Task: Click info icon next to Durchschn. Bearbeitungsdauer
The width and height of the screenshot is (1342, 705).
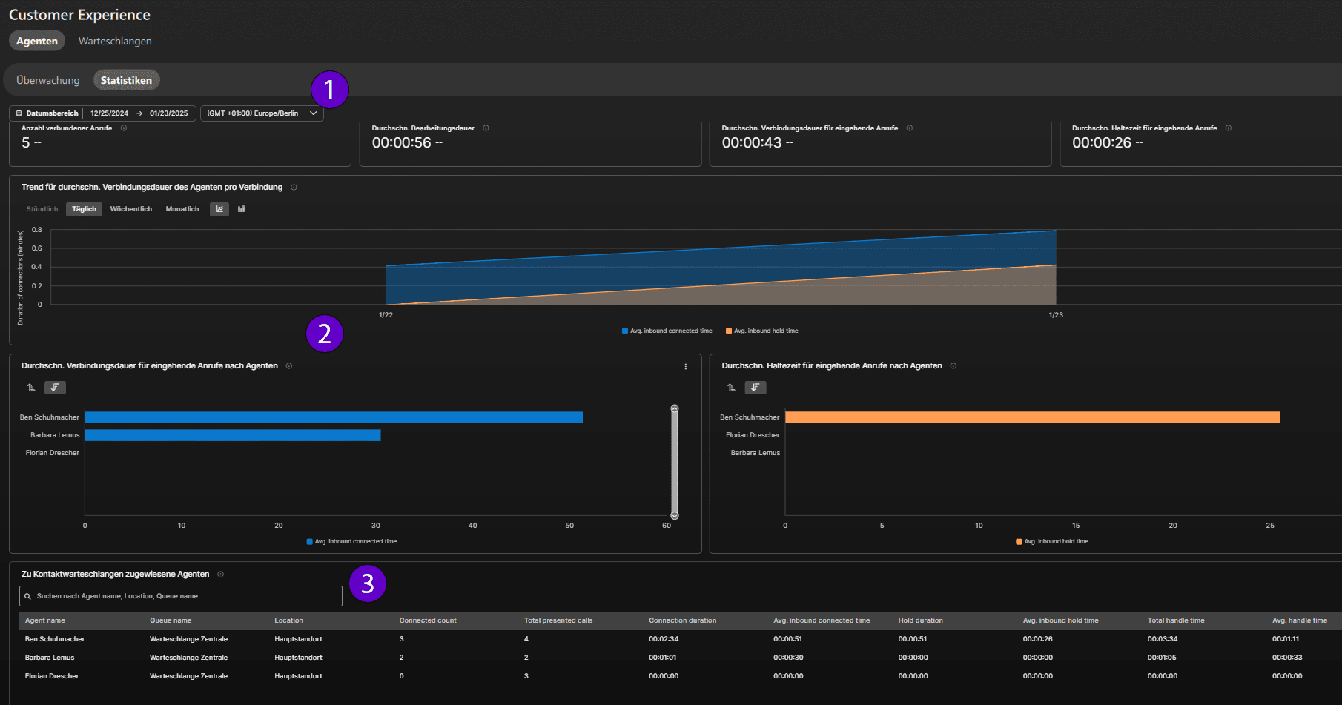Action: pos(486,128)
